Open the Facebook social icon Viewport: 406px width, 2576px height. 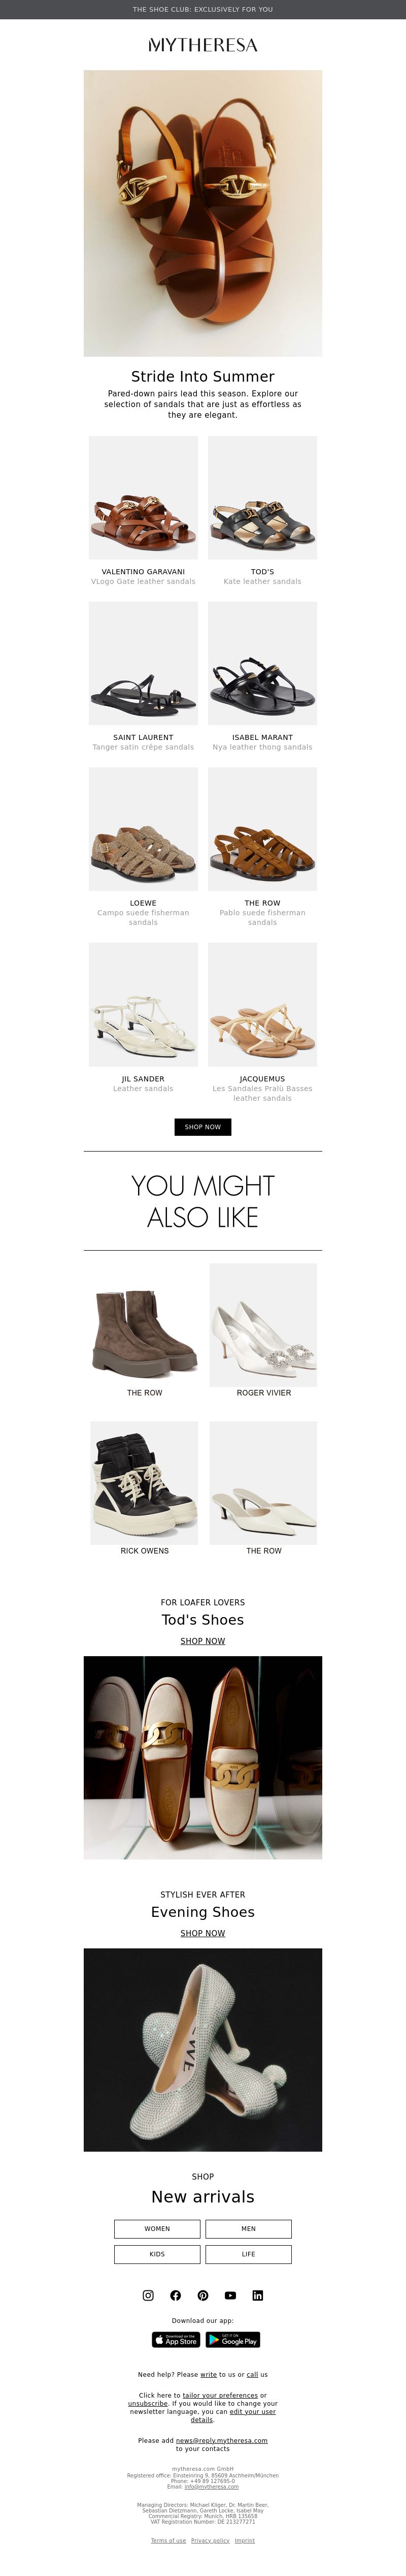pos(176,2295)
